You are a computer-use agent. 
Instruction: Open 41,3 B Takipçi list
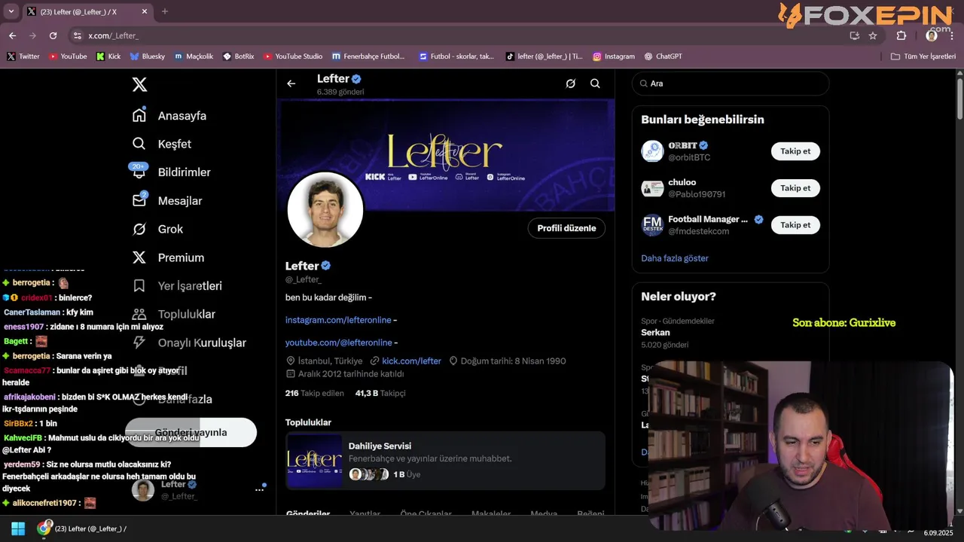(x=380, y=393)
